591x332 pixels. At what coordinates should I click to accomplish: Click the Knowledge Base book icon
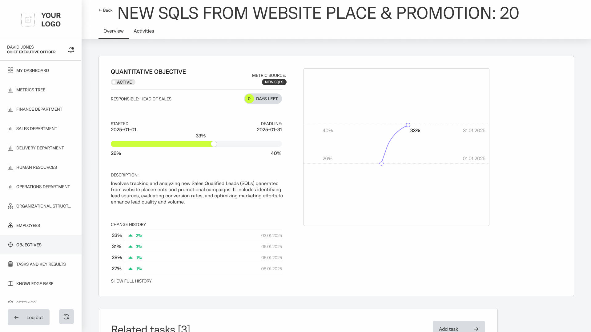pos(10,283)
